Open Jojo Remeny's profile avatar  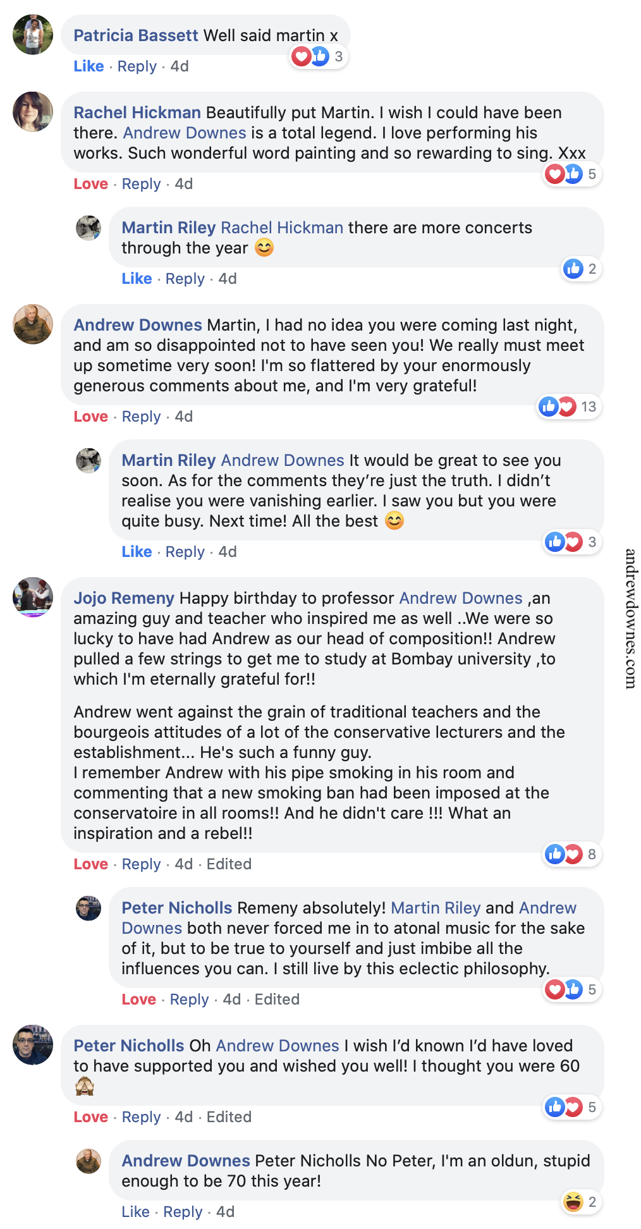[33, 596]
